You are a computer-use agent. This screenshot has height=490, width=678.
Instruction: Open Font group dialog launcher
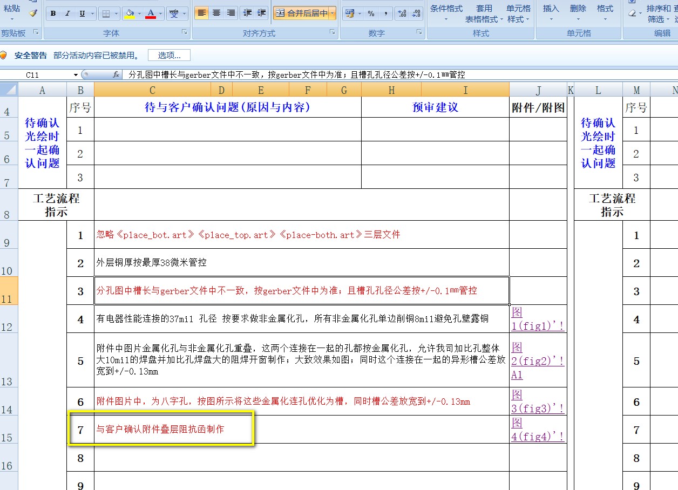click(x=185, y=33)
